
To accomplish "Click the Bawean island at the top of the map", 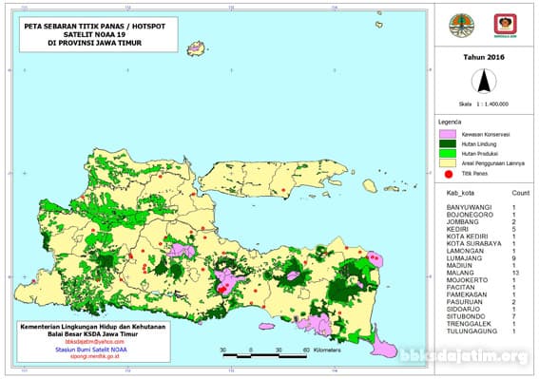I will click(196, 48).
